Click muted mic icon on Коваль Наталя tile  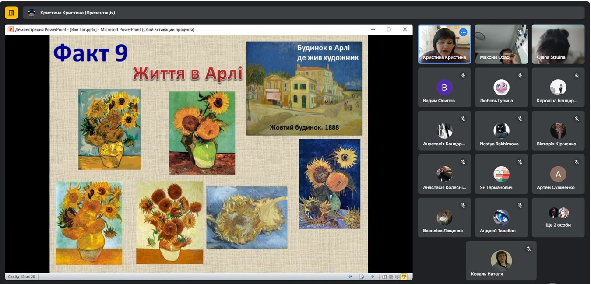tap(528, 249)
